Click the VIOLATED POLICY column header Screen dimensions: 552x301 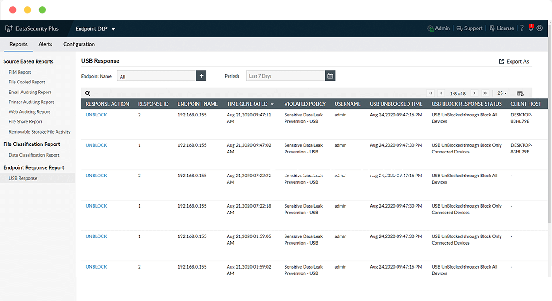[x=305, y=104]
